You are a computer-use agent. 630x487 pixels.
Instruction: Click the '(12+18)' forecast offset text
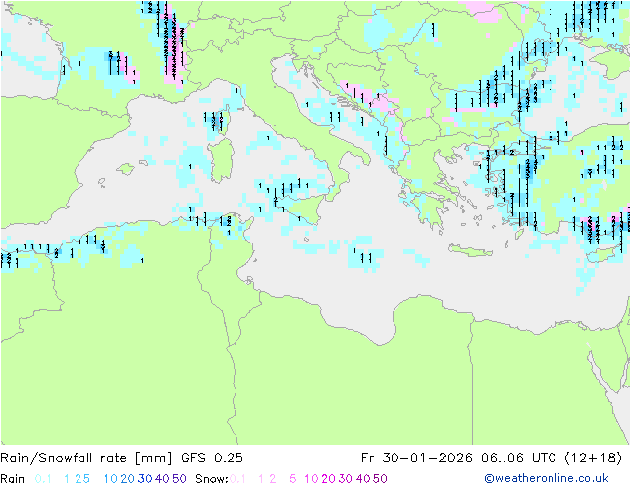point(593,458)
